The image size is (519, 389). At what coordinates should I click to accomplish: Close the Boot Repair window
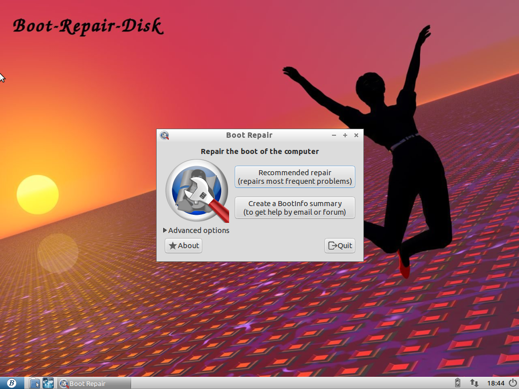[356, 135]
